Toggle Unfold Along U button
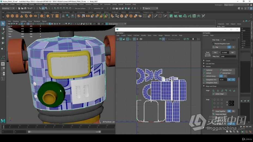Viewport: 253px width, 142px height. tap(221, 76)
